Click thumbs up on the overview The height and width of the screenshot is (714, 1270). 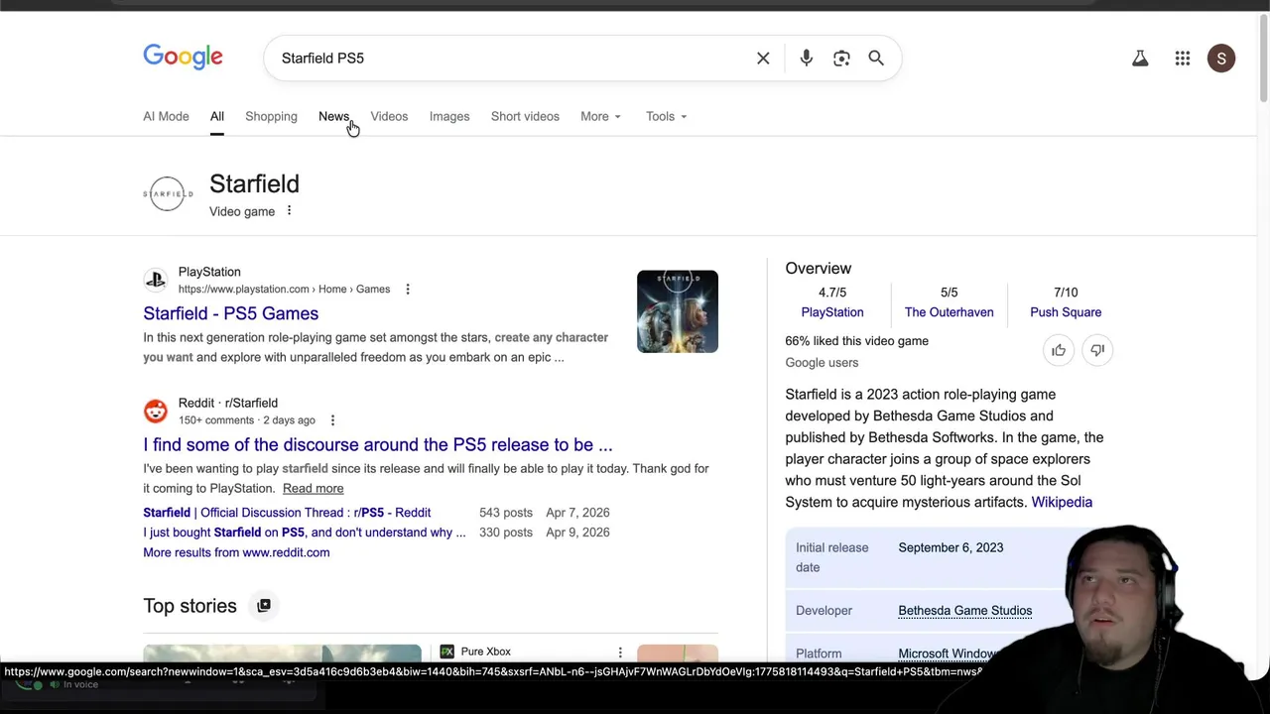tap(1059, 350)
